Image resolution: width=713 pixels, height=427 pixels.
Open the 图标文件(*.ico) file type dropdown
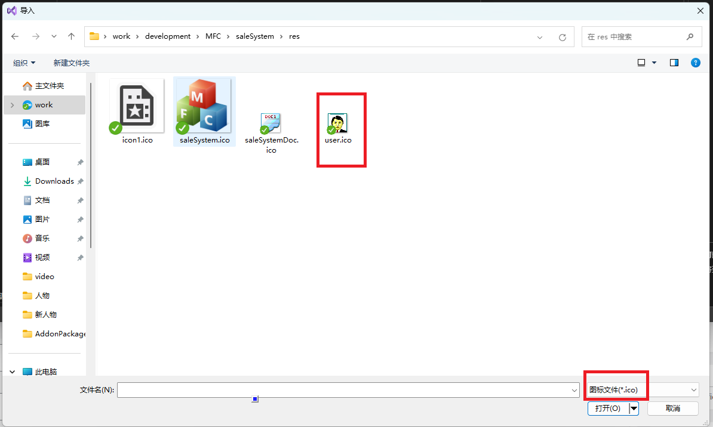641,390
